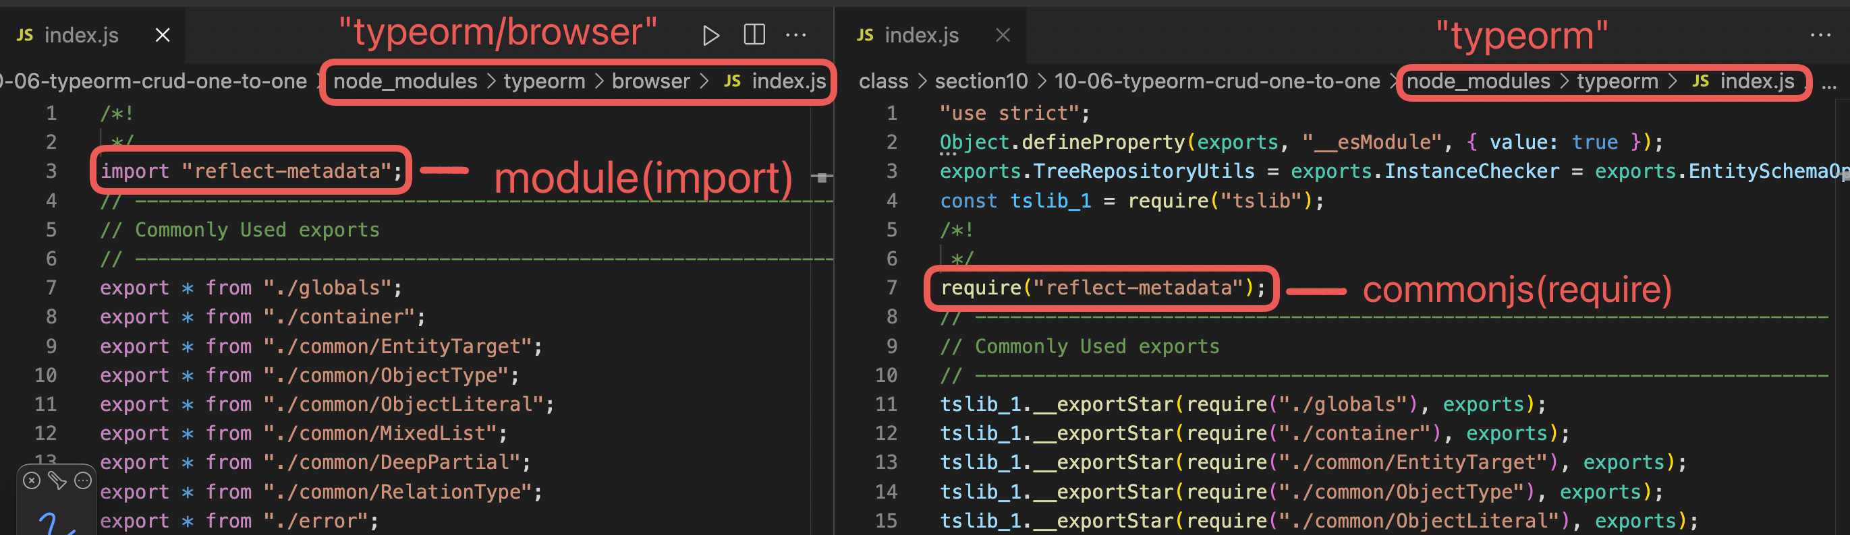Open right editor's more actions ellipsis
Viewport: 1850px width, 535px height.
coord(1820,35)
